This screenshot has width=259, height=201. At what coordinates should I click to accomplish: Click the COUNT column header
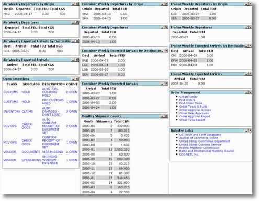point(72,84)
